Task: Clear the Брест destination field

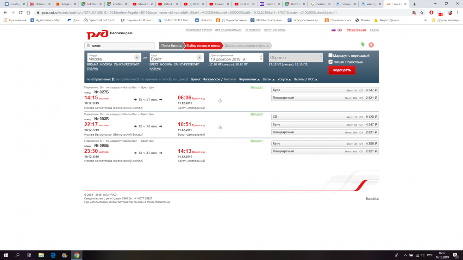Action: [x=199, y=57]
